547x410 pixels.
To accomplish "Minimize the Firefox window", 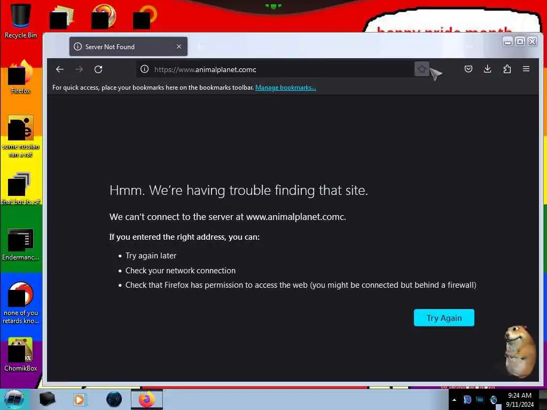I will click(x=508, y=42).
